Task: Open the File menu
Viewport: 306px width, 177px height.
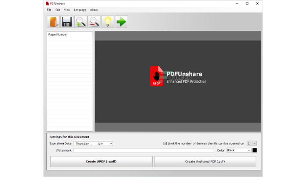Action: (x=49, y=10)
